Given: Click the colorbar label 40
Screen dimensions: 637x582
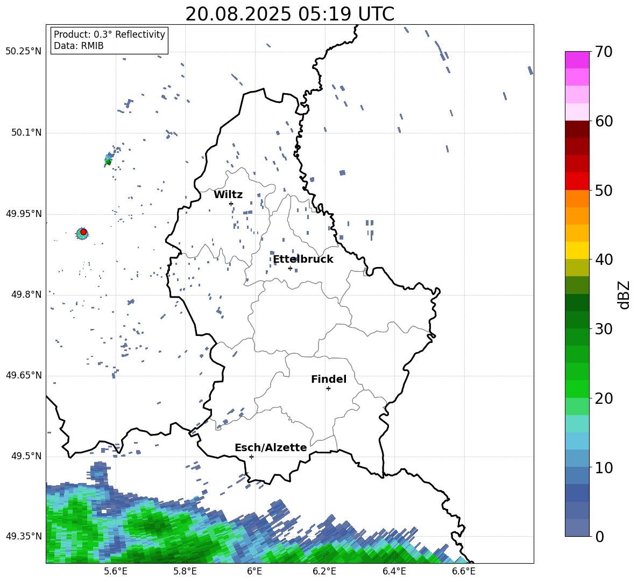Looking at the screenshot, I should pyautogui.click(x=604, y=260).
